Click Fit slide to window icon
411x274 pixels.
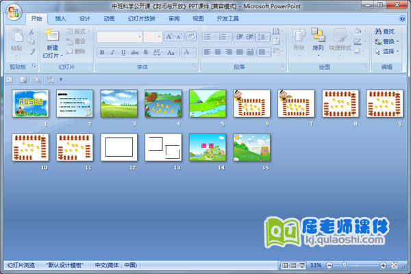(395, 265)
